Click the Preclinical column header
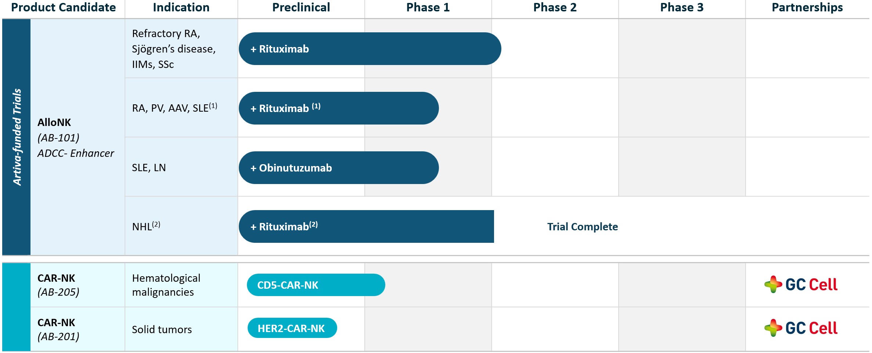872x353 pixels. (x=301, y=8)
